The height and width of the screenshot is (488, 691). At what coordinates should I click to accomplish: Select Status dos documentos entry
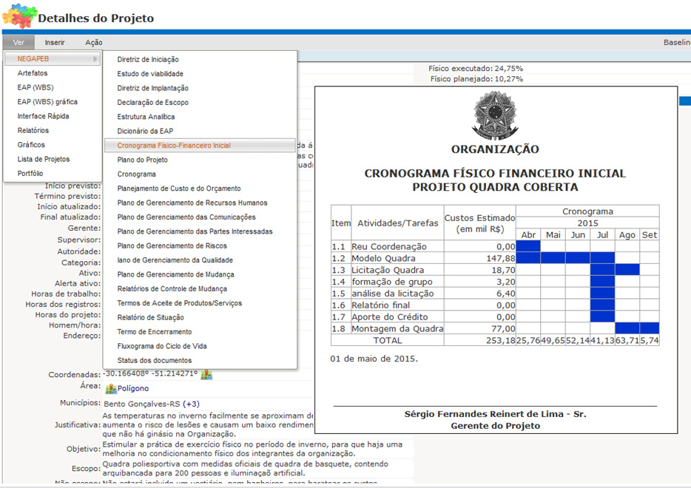154,360
